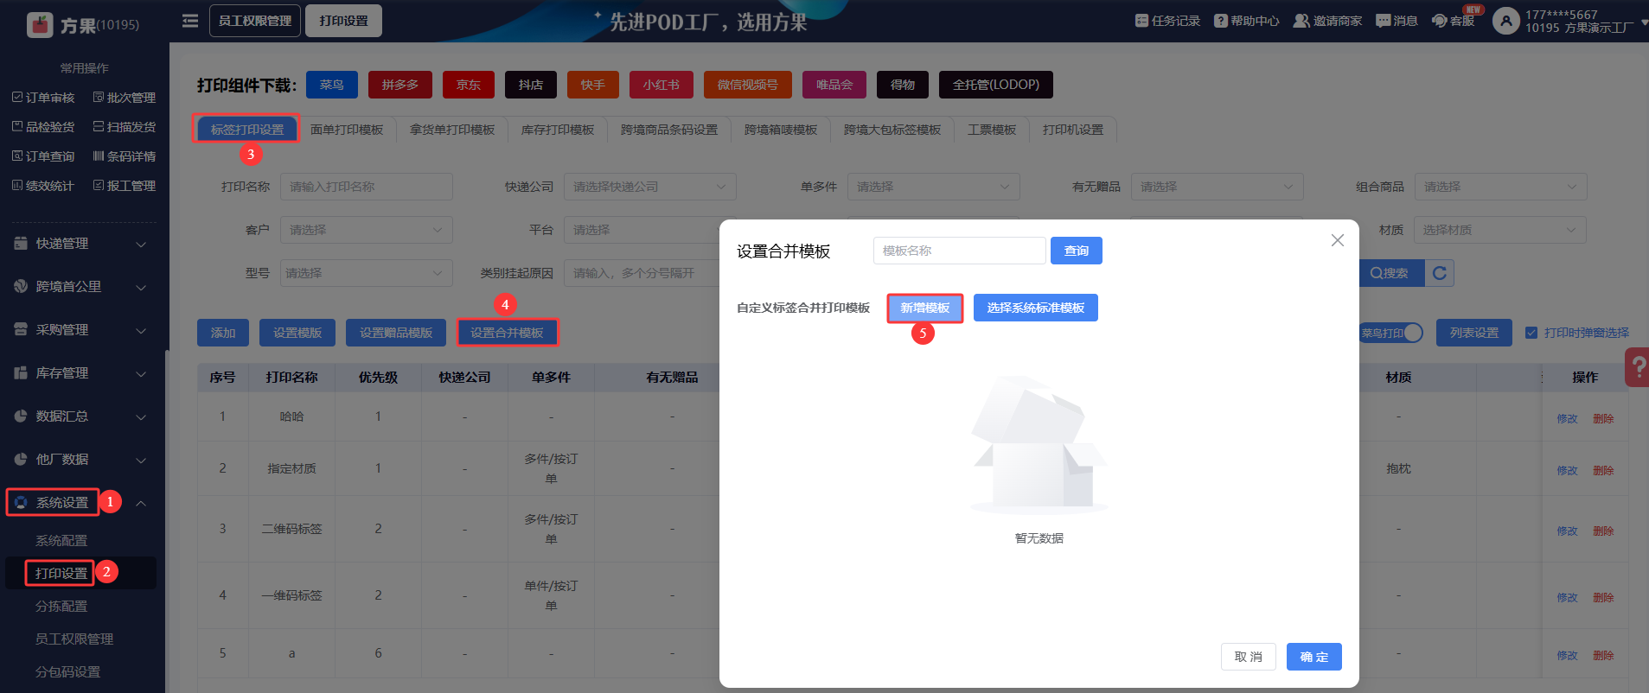The image size is (1649, 693).
Task: Expand the 他厂数据 sidebar menu
Action: [x=80, y=460]
